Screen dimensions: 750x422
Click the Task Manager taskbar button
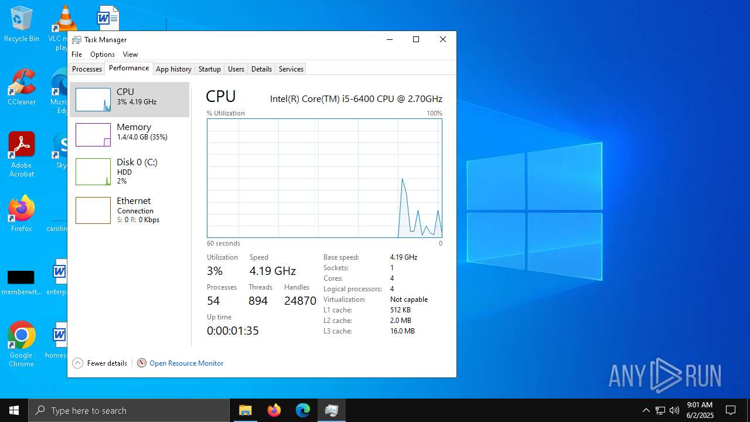[x=332, y=410]
